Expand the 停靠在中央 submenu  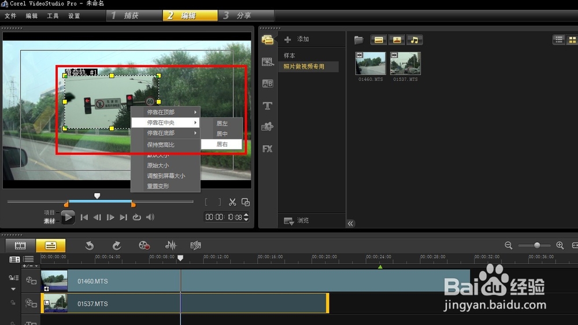[166, 123]
